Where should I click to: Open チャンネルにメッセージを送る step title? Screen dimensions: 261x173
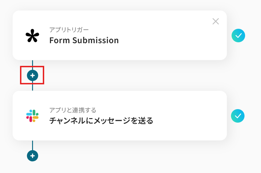click(101, 121)
